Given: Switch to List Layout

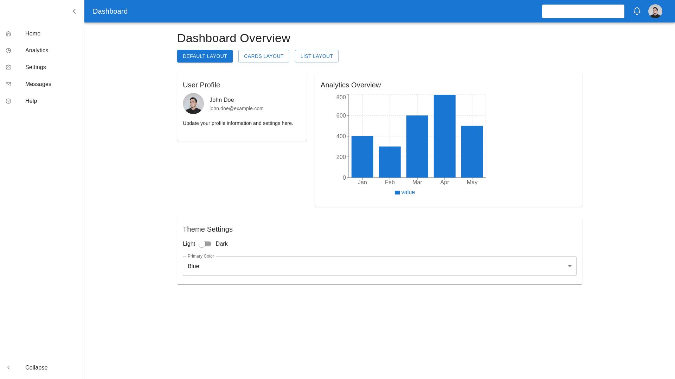Looking at the screenshot, I should pos(316,56).
